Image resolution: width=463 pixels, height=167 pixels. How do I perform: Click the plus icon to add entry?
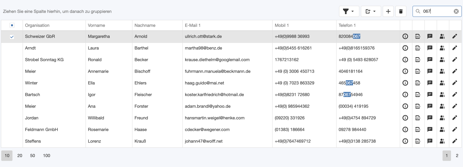388,11
